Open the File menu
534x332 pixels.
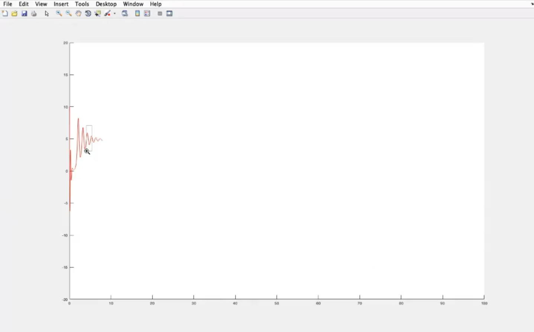7,4
